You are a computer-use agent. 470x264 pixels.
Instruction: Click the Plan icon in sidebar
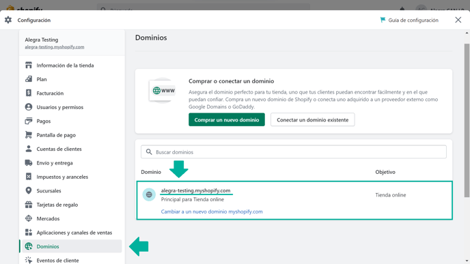click(29, 79)
